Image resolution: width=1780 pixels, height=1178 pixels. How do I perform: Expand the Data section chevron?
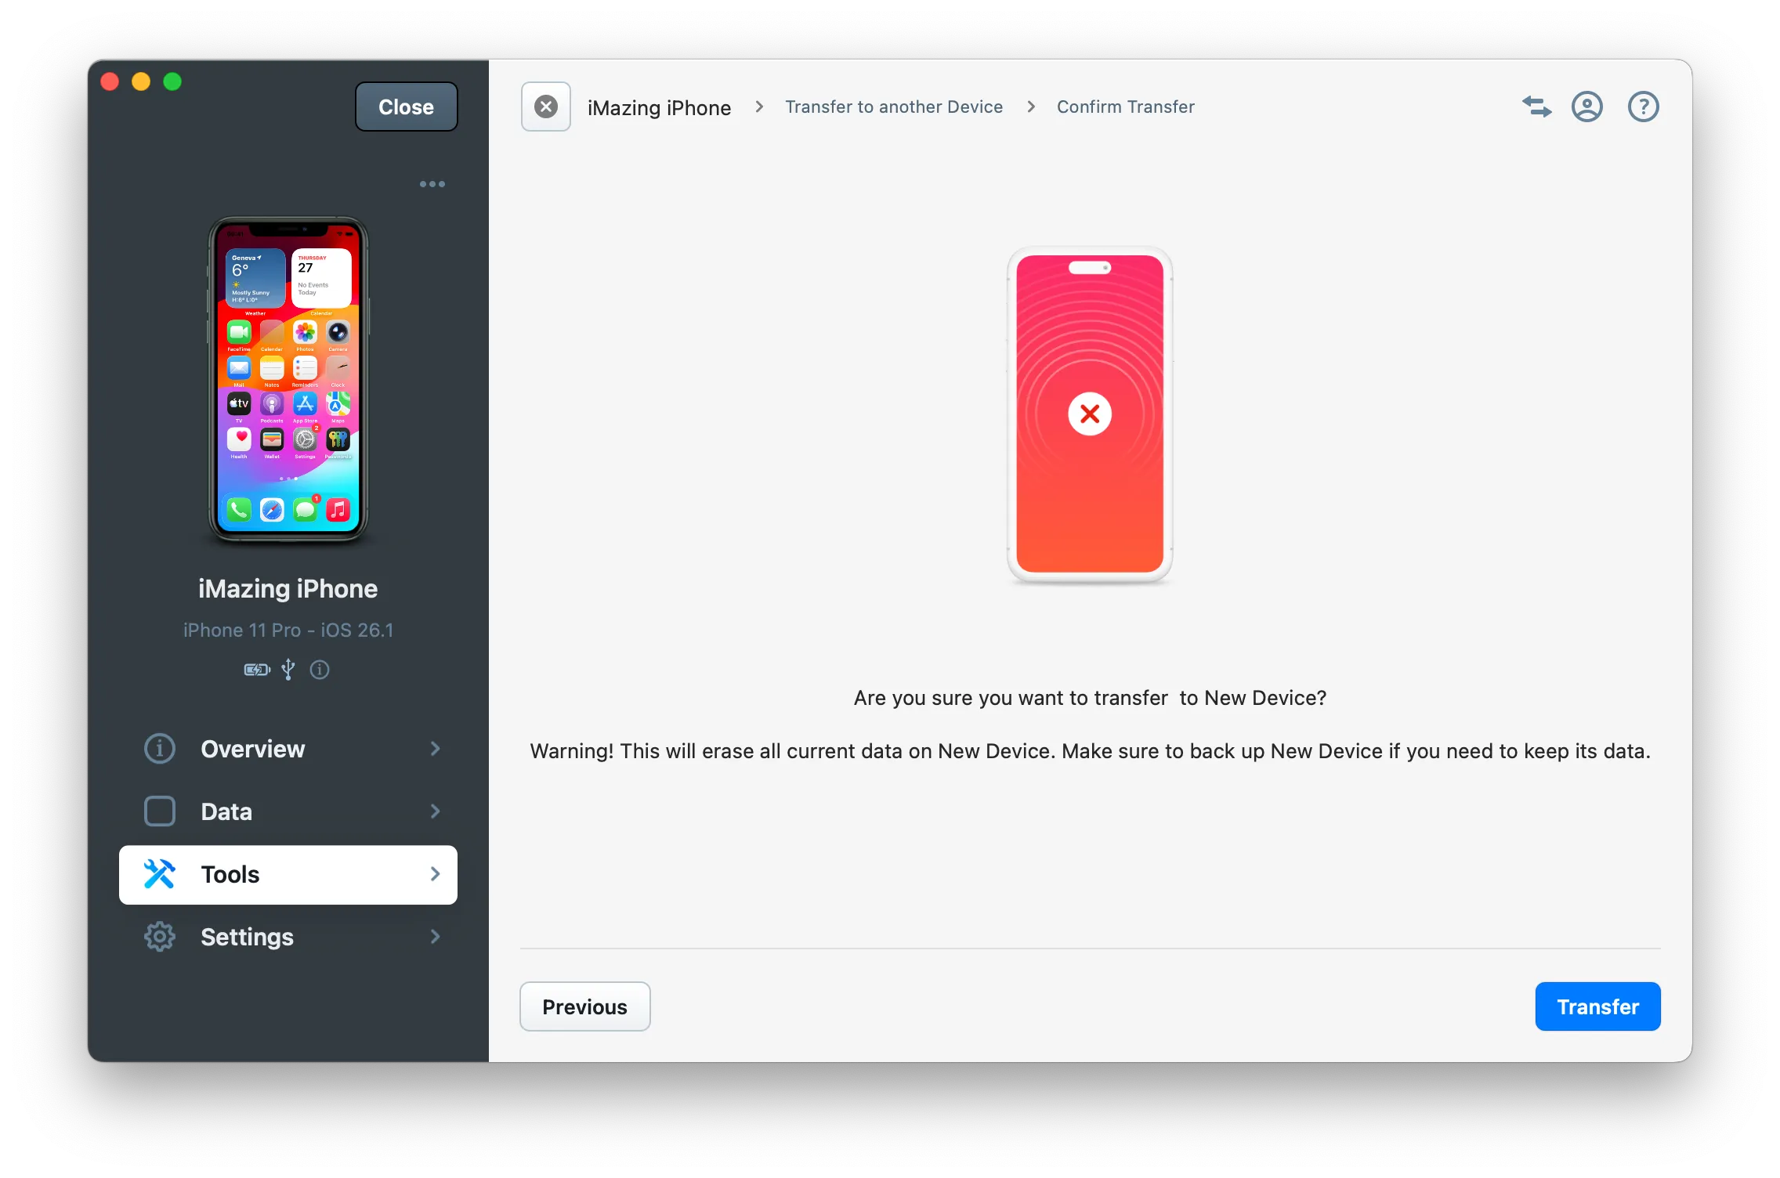pos(436,811)
